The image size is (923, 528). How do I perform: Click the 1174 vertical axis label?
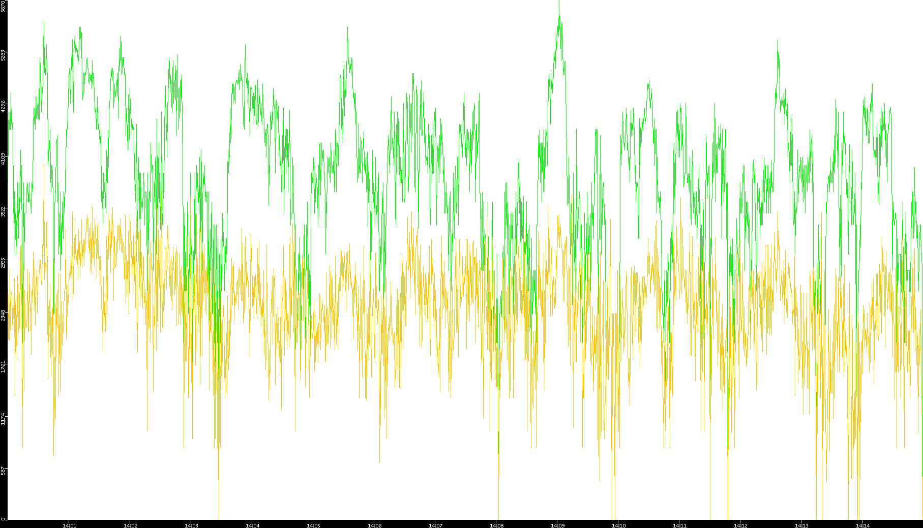coord(3,419)
